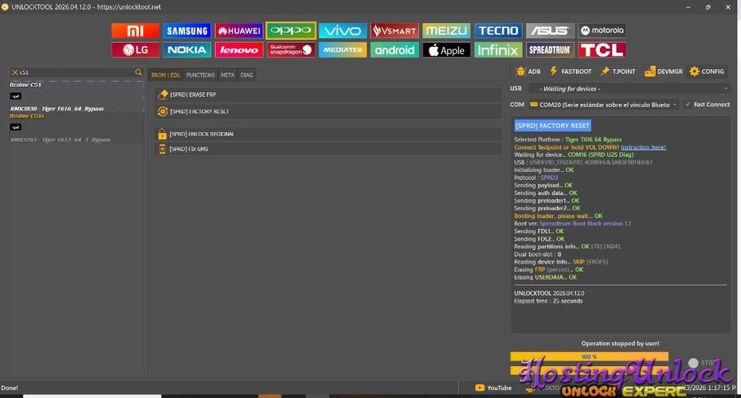Switch to the FUNCTIONS tab
Image resolution: width=741 pixels, height=398 pixels.
click(200, 75)
